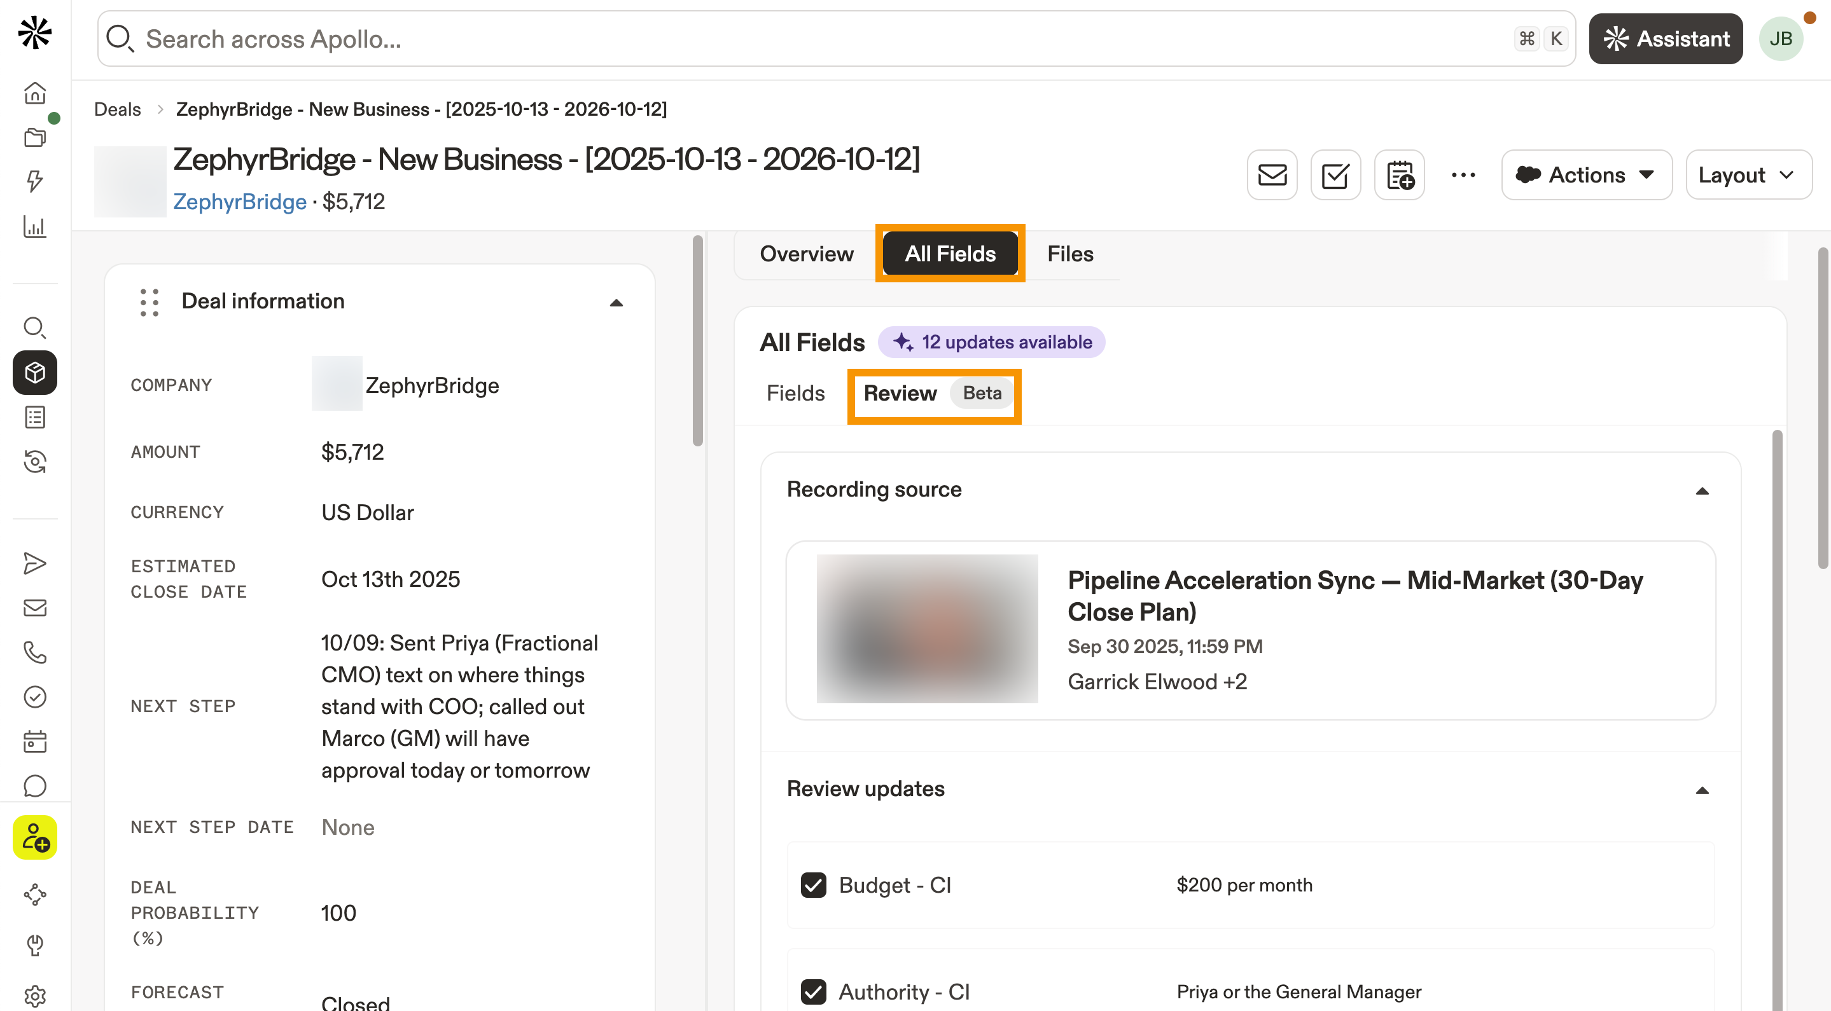Open the Analytics bar chart sidebar icon
This screenshot has width=1831, height=1011.
[x=35, y=226]
